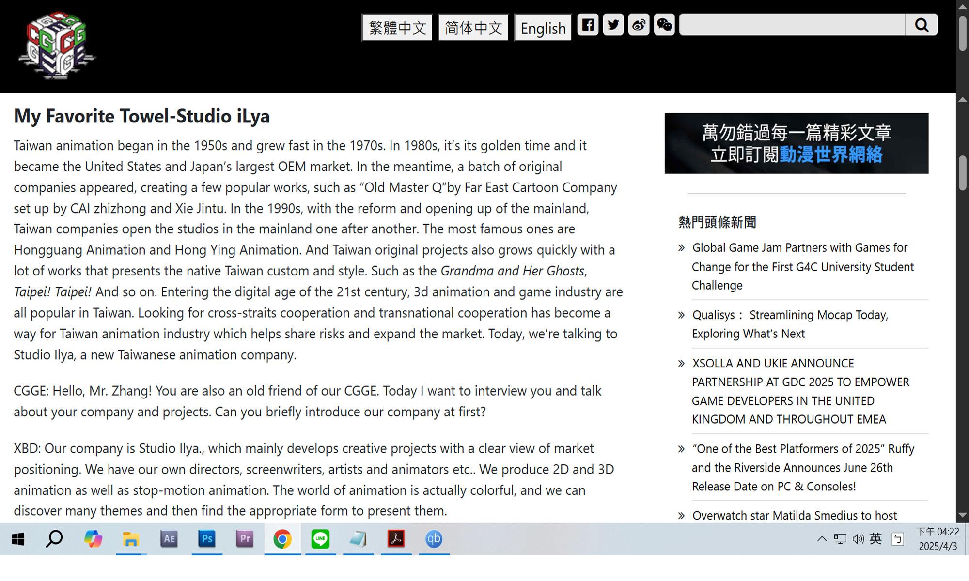Expand the system tray hidden icons chevron

point(822,539)
